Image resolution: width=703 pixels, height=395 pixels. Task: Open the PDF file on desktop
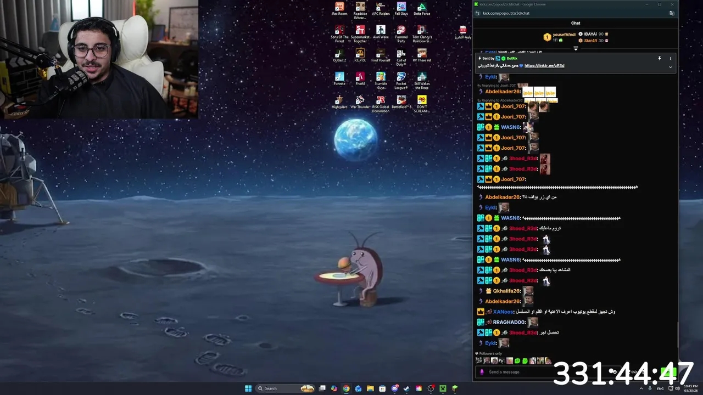[463, 32]
